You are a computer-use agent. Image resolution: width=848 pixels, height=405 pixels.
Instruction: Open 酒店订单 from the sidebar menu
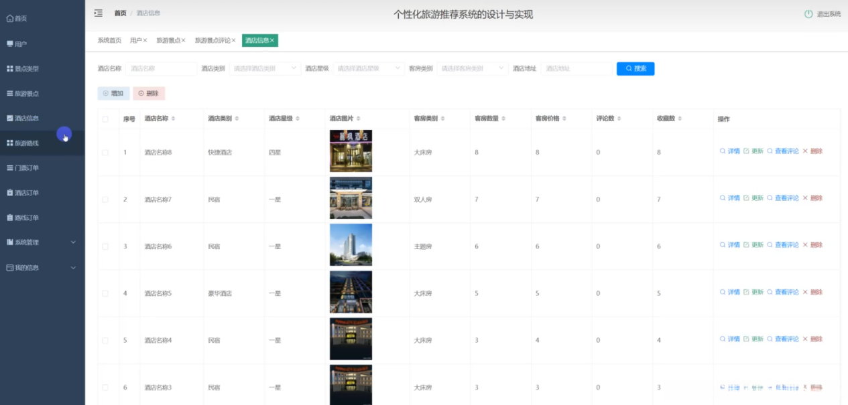(x=27, y=193)
